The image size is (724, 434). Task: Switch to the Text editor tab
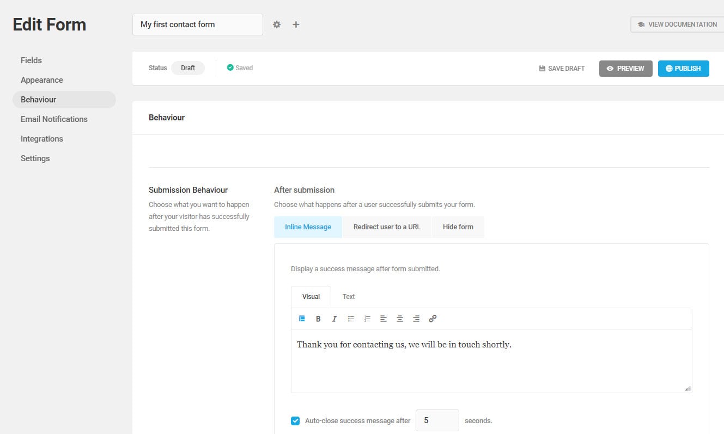(349, 297)
